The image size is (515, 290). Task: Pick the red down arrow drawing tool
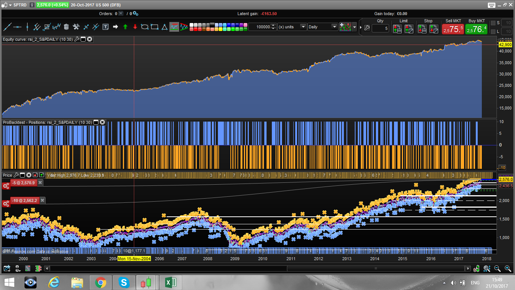point(135,27)
